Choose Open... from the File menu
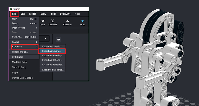Viewport: 199px width, 106px height. (x=24, y=23)
